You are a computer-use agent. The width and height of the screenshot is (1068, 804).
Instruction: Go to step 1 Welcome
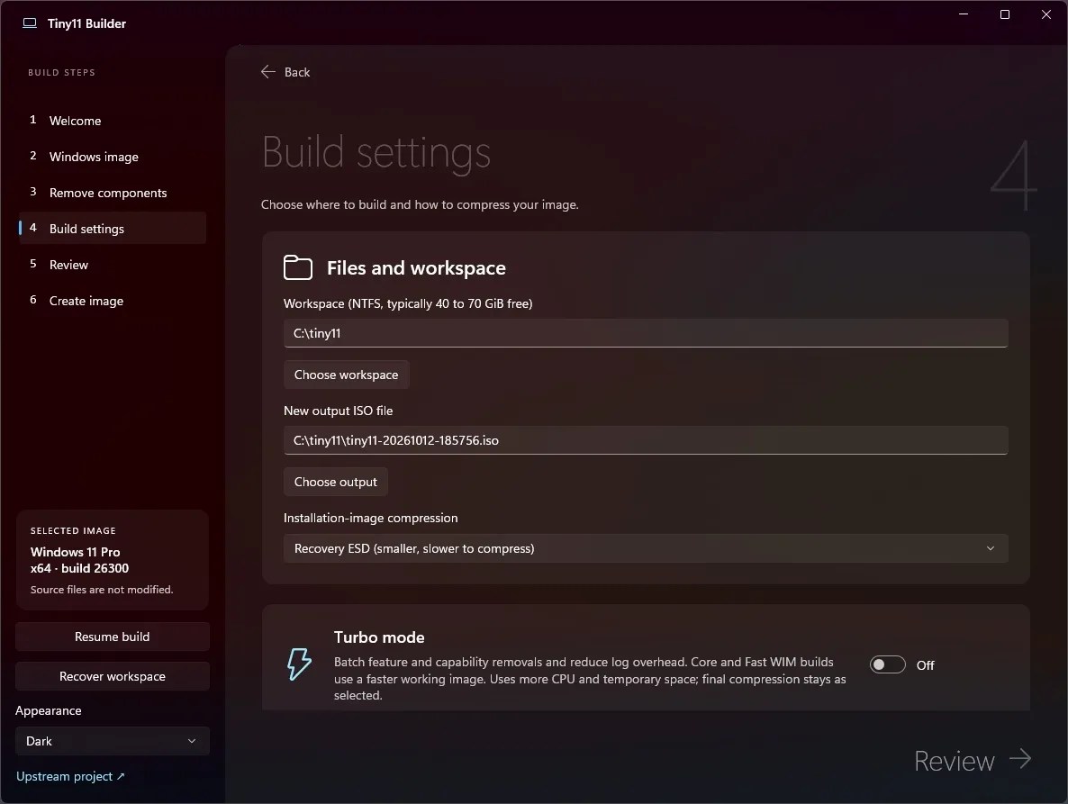tap(113, 121)
